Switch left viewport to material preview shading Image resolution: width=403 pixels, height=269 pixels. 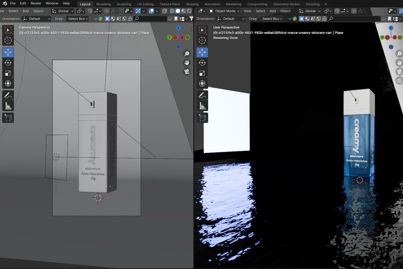coord(183,11)
